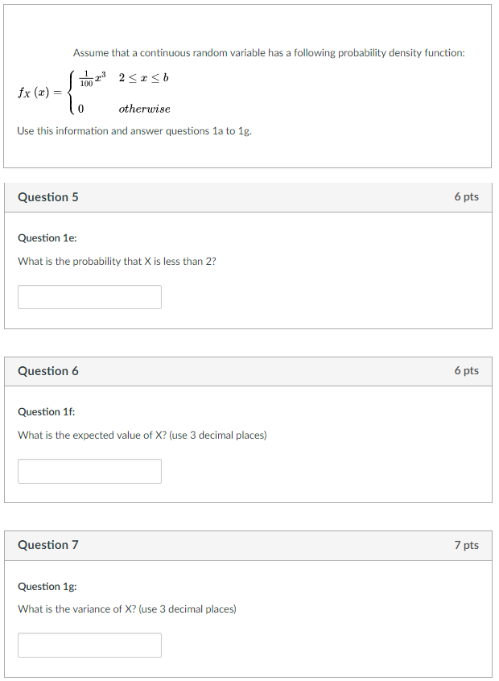Viewport: 499px width, 681px height.
Task: Click the Question 5 answer input box
Action: [89, 297]
